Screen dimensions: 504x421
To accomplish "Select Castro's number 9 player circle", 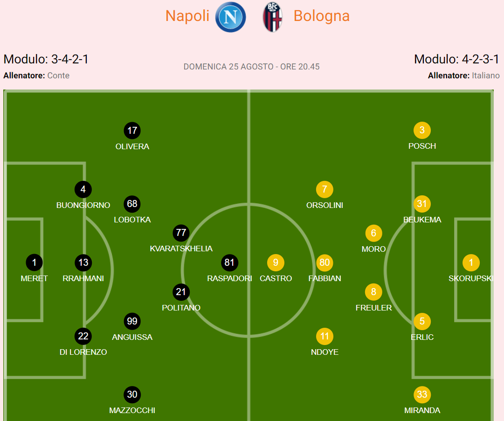I will pos(276,262).
